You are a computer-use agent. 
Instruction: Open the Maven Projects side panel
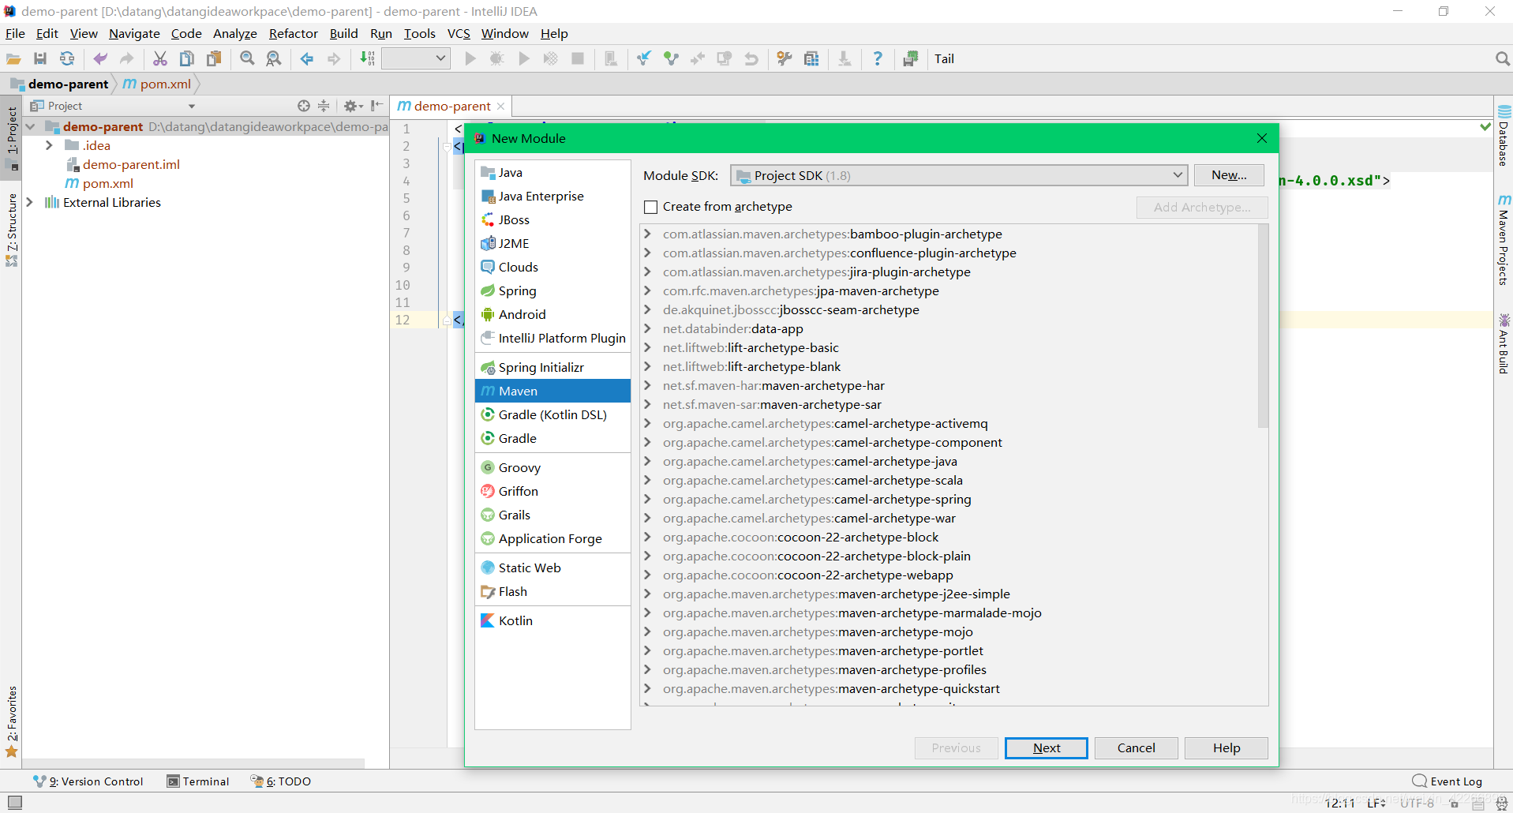coord(1504,240)
